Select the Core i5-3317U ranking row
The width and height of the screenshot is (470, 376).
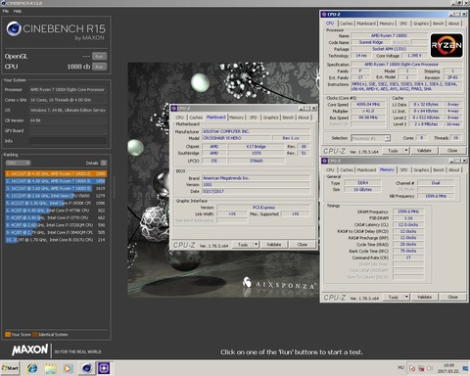point(56,240)
